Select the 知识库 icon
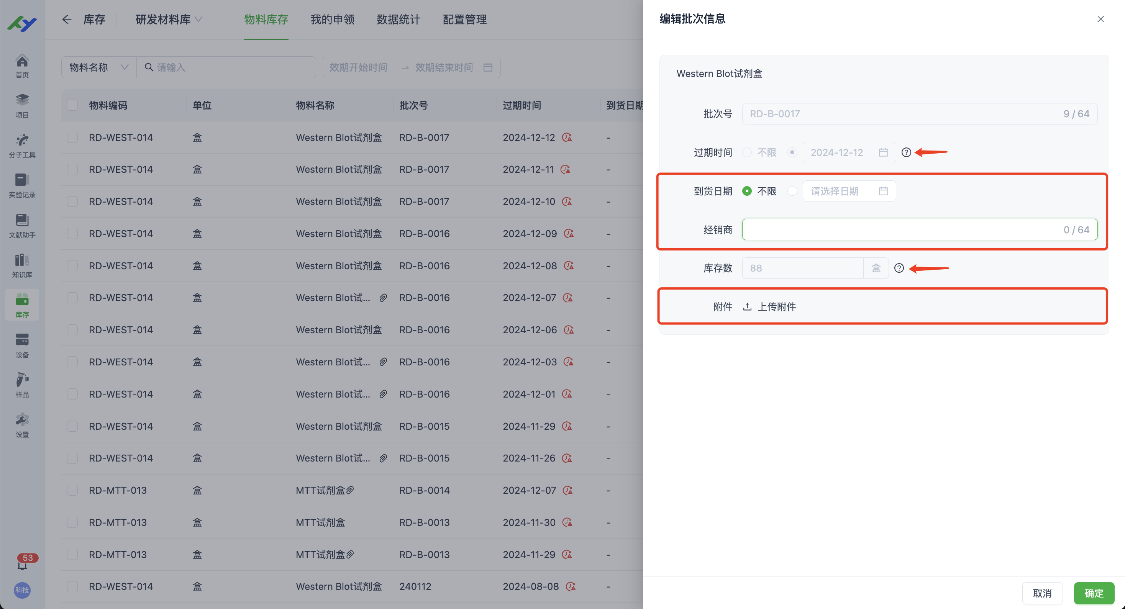This screenshot has height=609, width=1125. point(22,264)
